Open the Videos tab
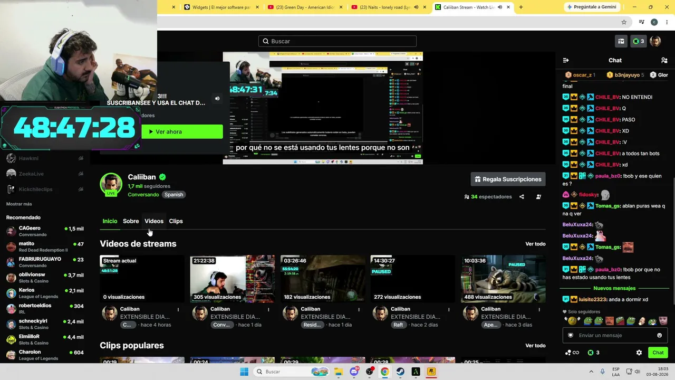The height and width of the screenshot is (380, 675). tap(154, 221)
